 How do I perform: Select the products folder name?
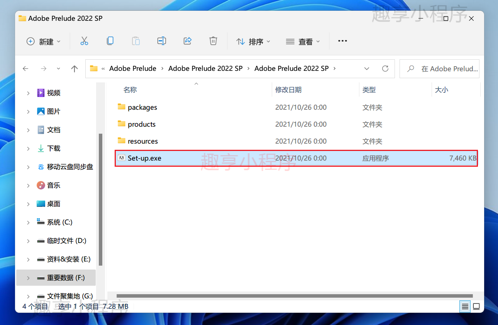142,124
